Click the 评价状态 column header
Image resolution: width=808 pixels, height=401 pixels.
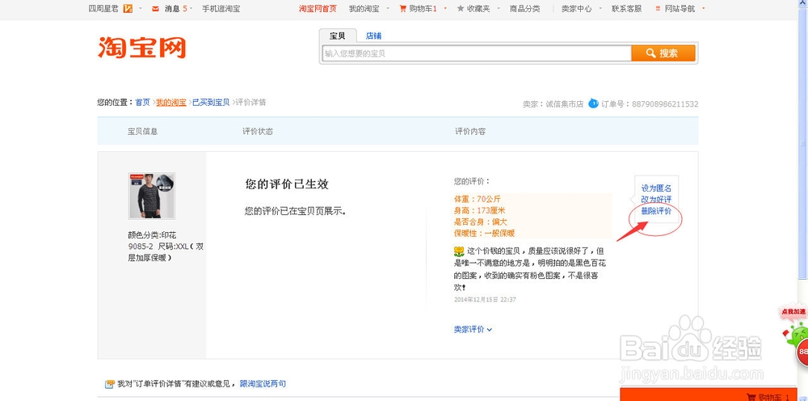(258, 132)
